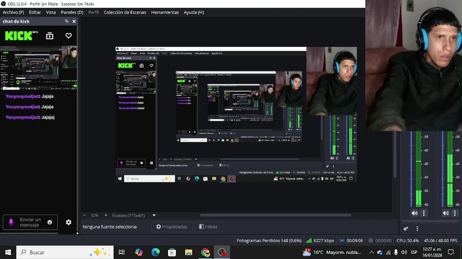This screenshot has width=462, height=259.
Task: Open File Explorer from the taskbar
Action: pyautogui.click(x=189, y=252)
